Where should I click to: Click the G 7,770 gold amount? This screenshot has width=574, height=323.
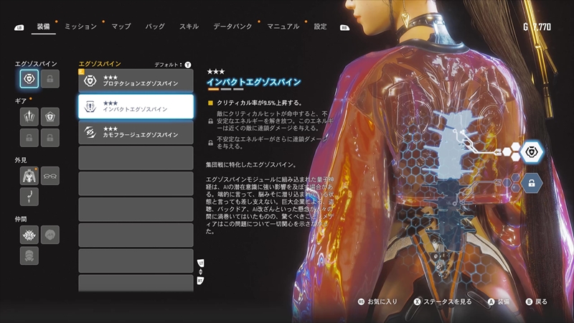tap(537, 27)
